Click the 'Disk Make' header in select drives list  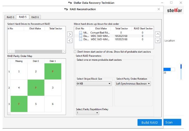35,28
